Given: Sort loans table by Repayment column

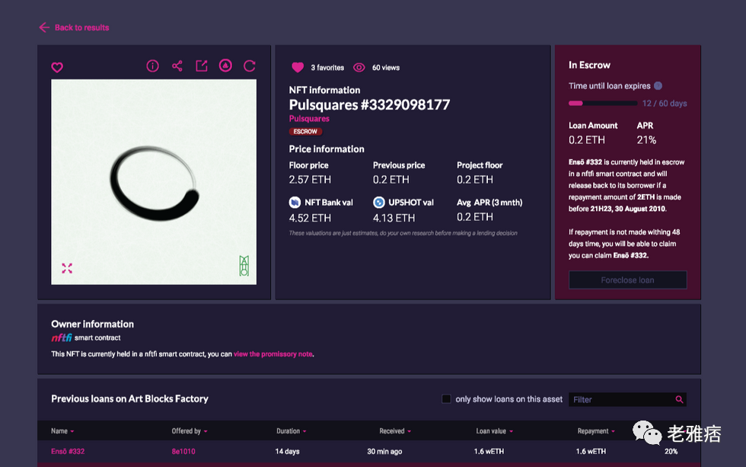Looking at the screenshot, I should [x=596, y=431].
